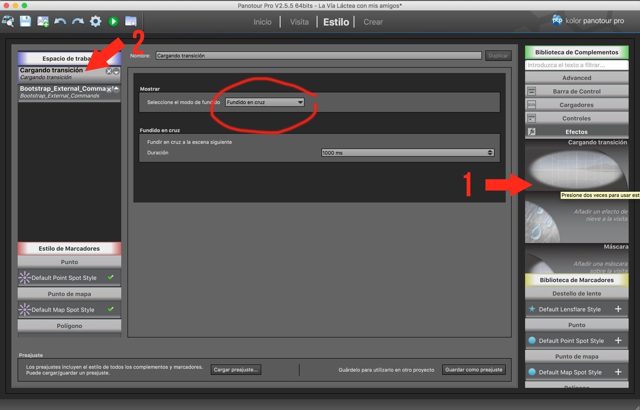This screenshot has width=640, height=410.
Task: Expand the Cargadores category
Action: click(x=576, y=105)
